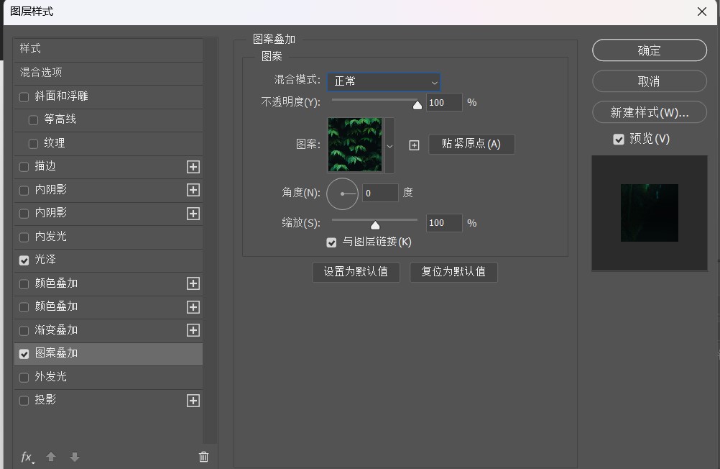
Task: Select the 样式 entry in the left list
Action: 30,48
